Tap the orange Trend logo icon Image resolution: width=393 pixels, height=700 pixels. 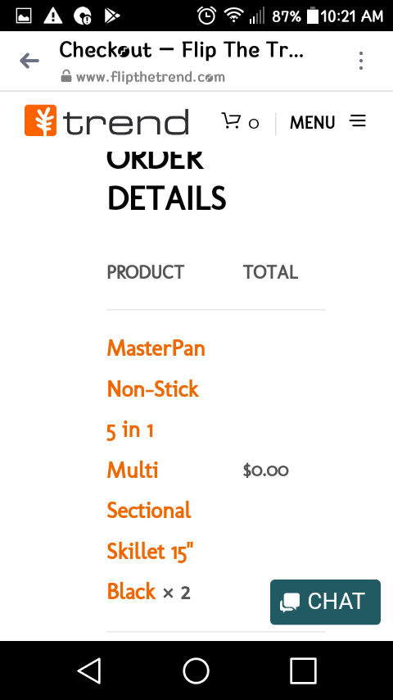tap(41, 120)
